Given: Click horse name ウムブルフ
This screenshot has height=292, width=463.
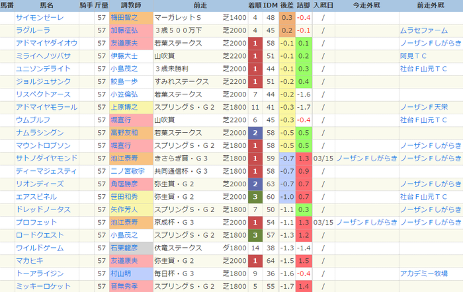Looking at the screenshot, I should 33,120.
